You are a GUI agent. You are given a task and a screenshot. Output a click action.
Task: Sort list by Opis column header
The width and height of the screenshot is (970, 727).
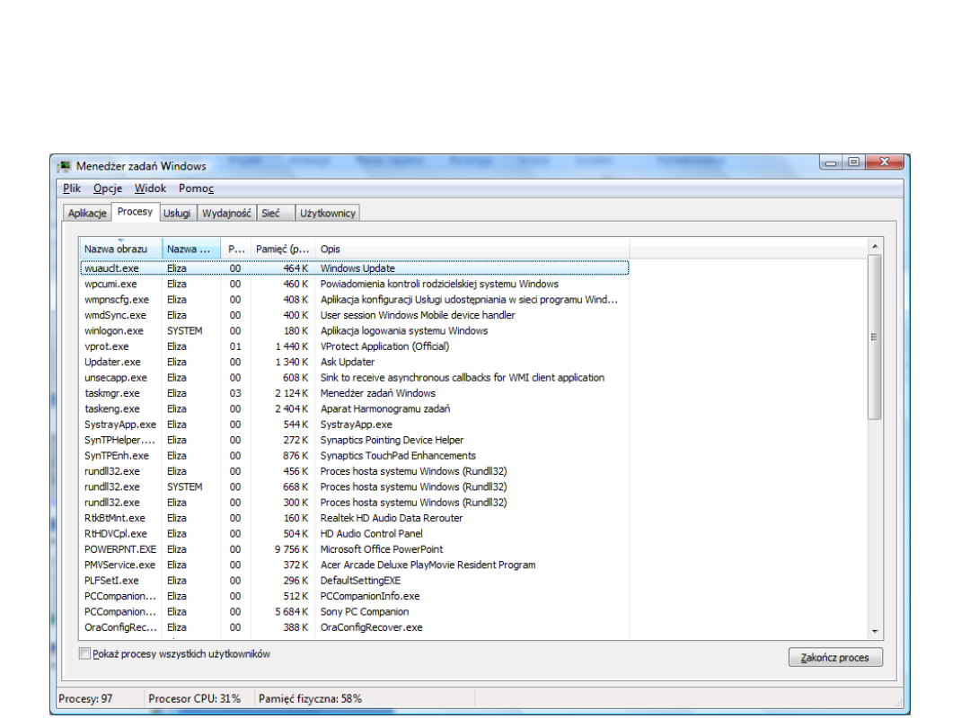472,249
